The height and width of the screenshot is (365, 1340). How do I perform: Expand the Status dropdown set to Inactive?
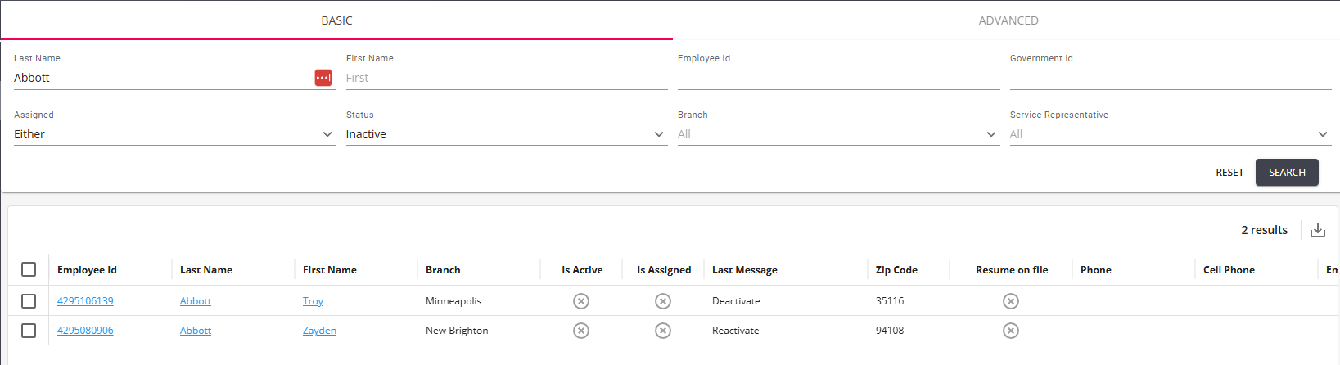pyautogui.click(x=505, y=134)
